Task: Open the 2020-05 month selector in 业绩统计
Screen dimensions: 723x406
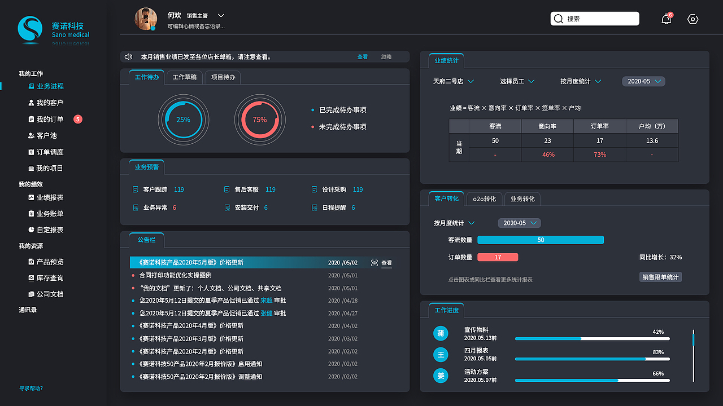Action: (643, 81)
